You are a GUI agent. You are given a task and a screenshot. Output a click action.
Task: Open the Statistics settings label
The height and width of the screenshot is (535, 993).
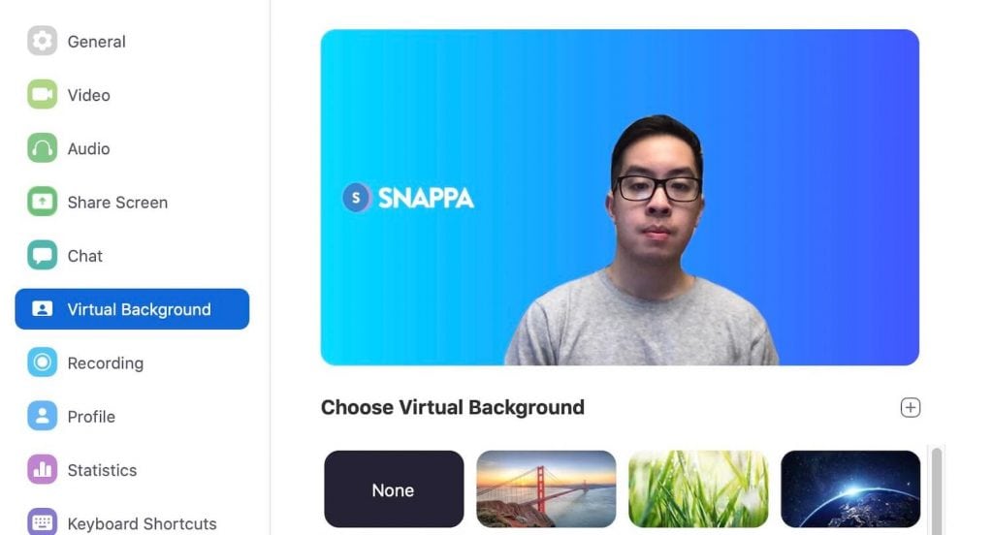tap(102, 470)
